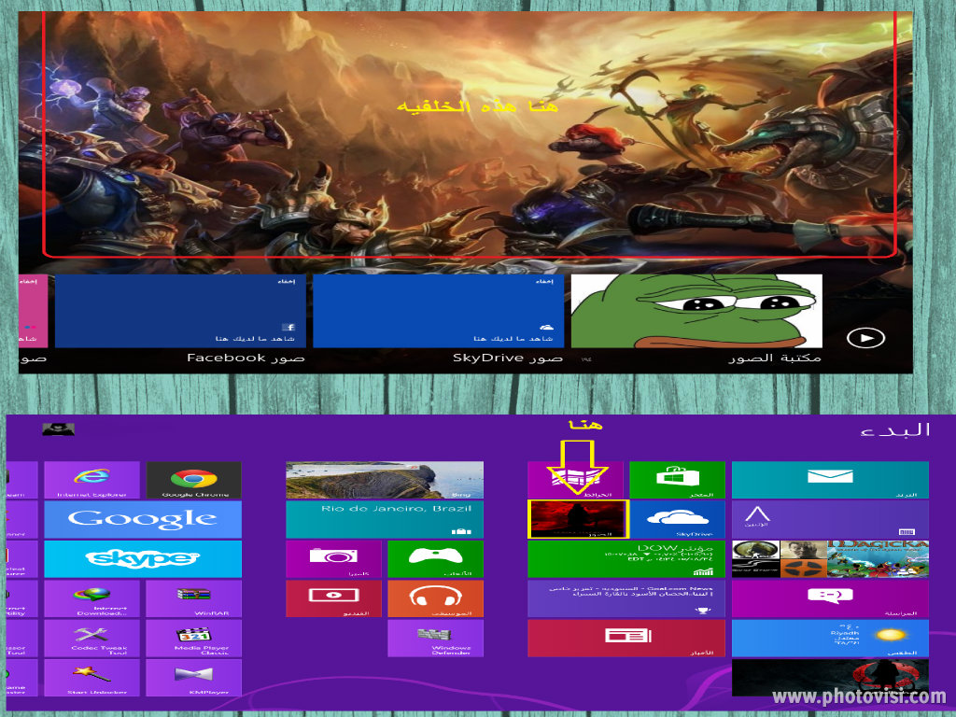Click the hide link on the SkyDrive photos tile
956x717 pixels.
point(544,282)
